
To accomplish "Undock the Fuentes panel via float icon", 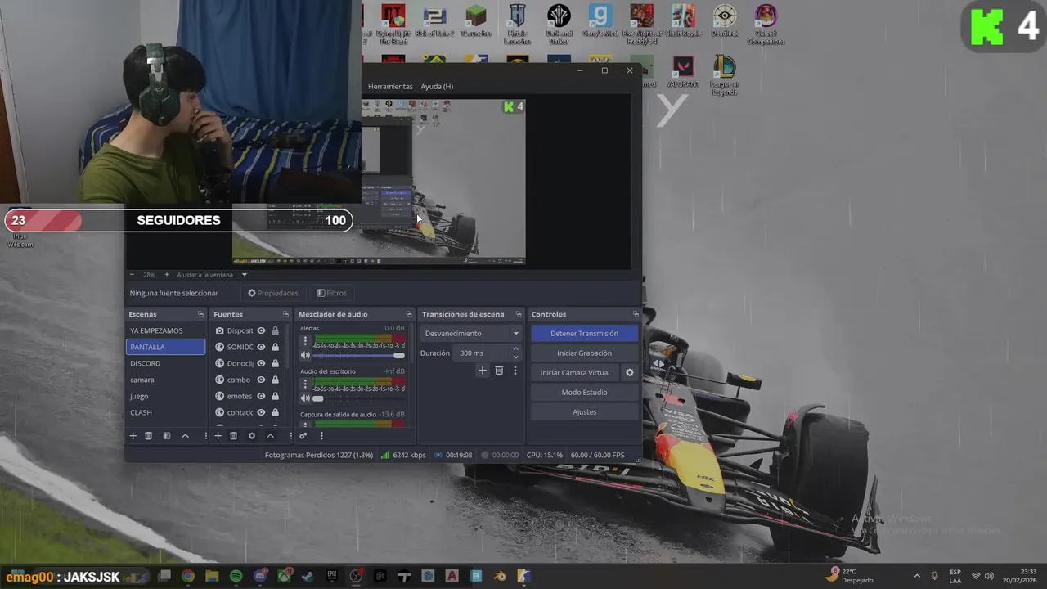I will point(285,314).
